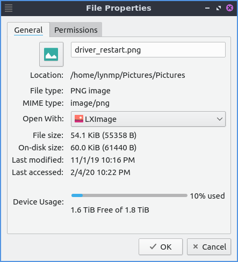Minimize the File Properties window

pos(207,8)
